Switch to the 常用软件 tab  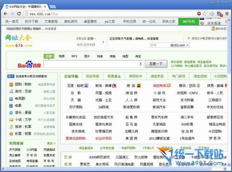coord(135,76)
